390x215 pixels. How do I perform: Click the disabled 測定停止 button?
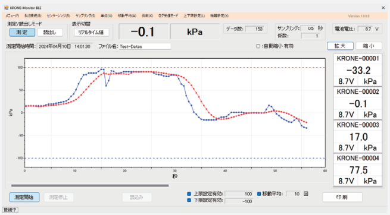click(x=58, y=197)
